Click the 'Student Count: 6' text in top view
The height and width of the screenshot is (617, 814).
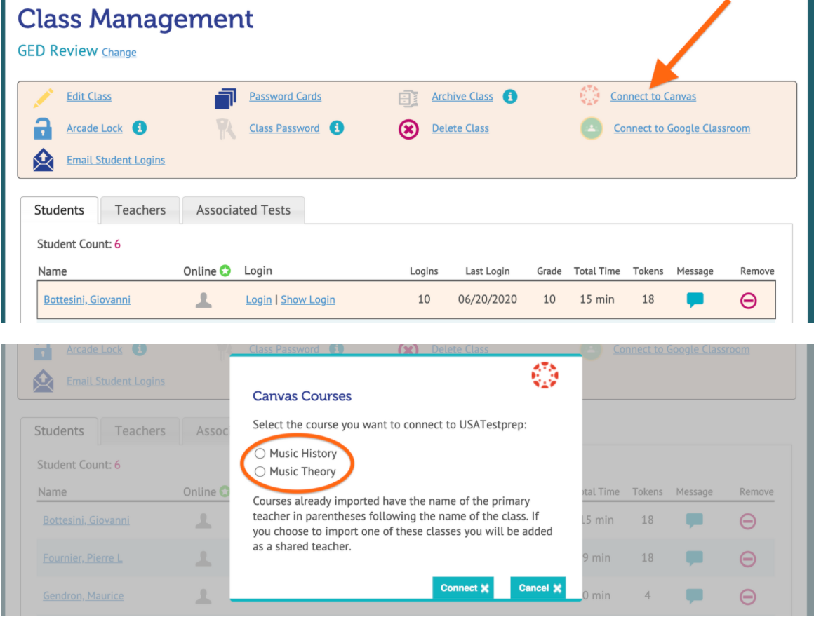tap(79, 244)
